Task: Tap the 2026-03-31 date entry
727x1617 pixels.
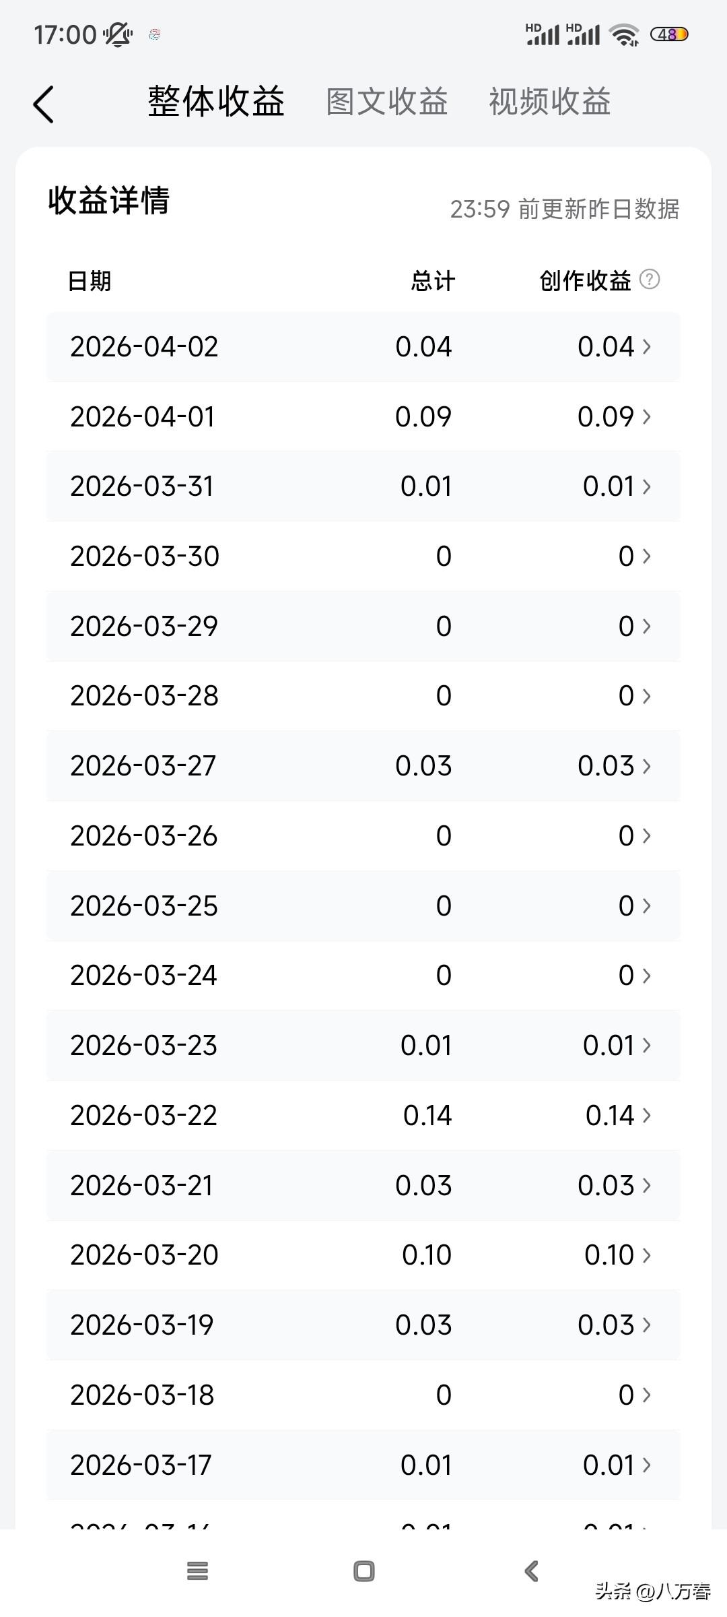Action: (142, 486)
